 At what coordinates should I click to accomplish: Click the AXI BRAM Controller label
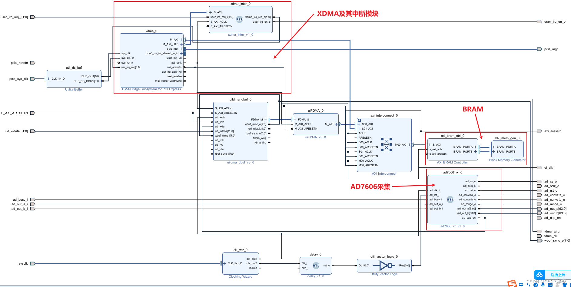click(x=452, y=163)
